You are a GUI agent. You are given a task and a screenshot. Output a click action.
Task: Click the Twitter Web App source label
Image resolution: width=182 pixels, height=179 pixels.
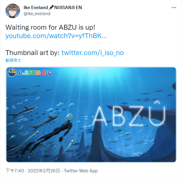coord(81,171)
